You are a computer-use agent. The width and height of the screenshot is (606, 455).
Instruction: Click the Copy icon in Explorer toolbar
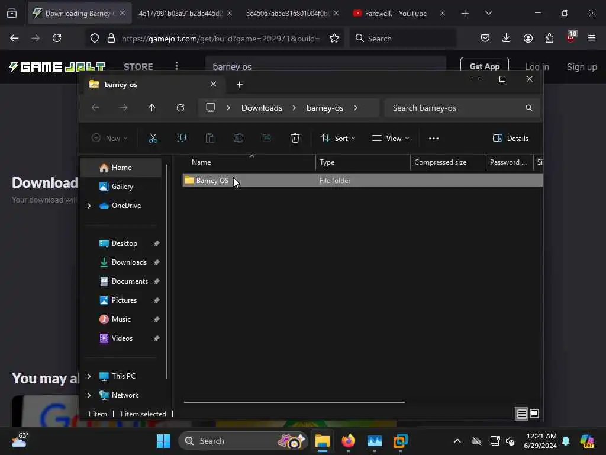(x=181, y=138)
